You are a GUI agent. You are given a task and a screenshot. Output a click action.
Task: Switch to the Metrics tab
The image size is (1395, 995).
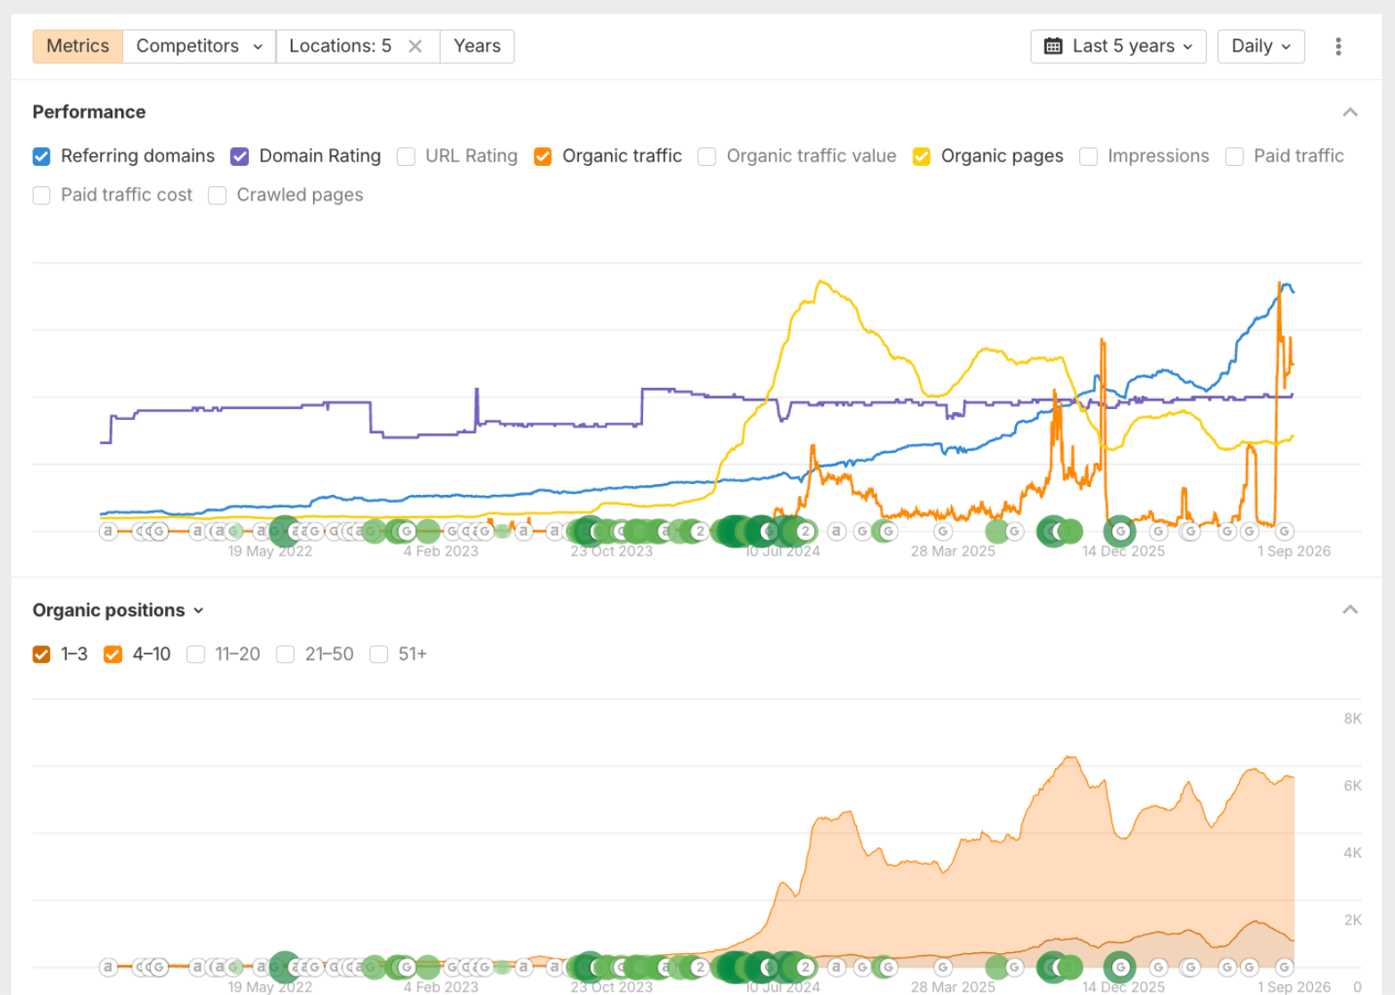point(78,46)
